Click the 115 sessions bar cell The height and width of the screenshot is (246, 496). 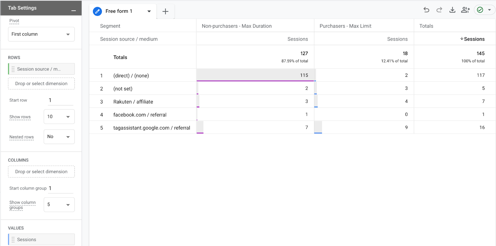click(255, 75)
